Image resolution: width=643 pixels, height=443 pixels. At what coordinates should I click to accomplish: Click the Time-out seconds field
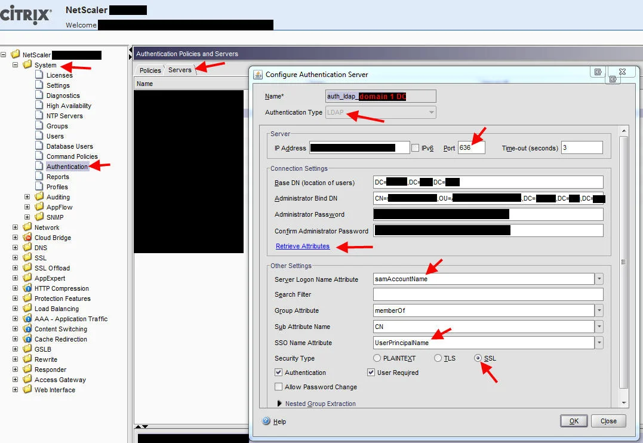[582, 147]
